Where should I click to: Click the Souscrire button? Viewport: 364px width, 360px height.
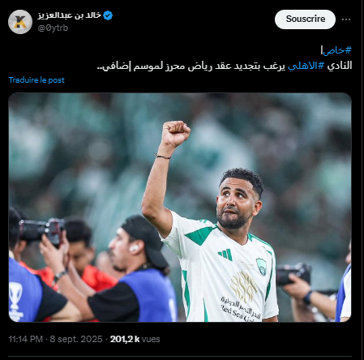click(305, 19)
